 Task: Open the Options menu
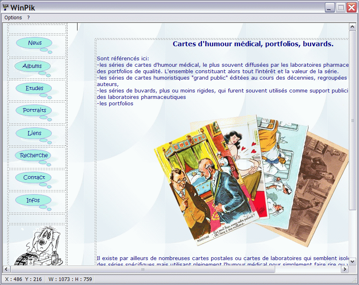(x=13, y=18)
